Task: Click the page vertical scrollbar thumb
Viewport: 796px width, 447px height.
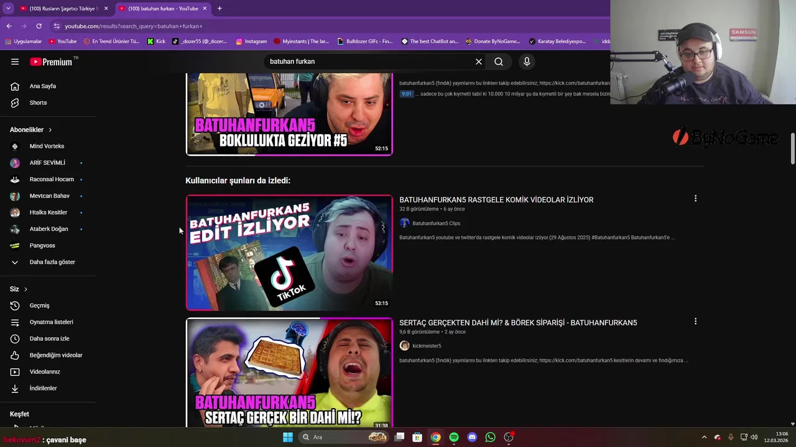Action: tap(793, 149)
